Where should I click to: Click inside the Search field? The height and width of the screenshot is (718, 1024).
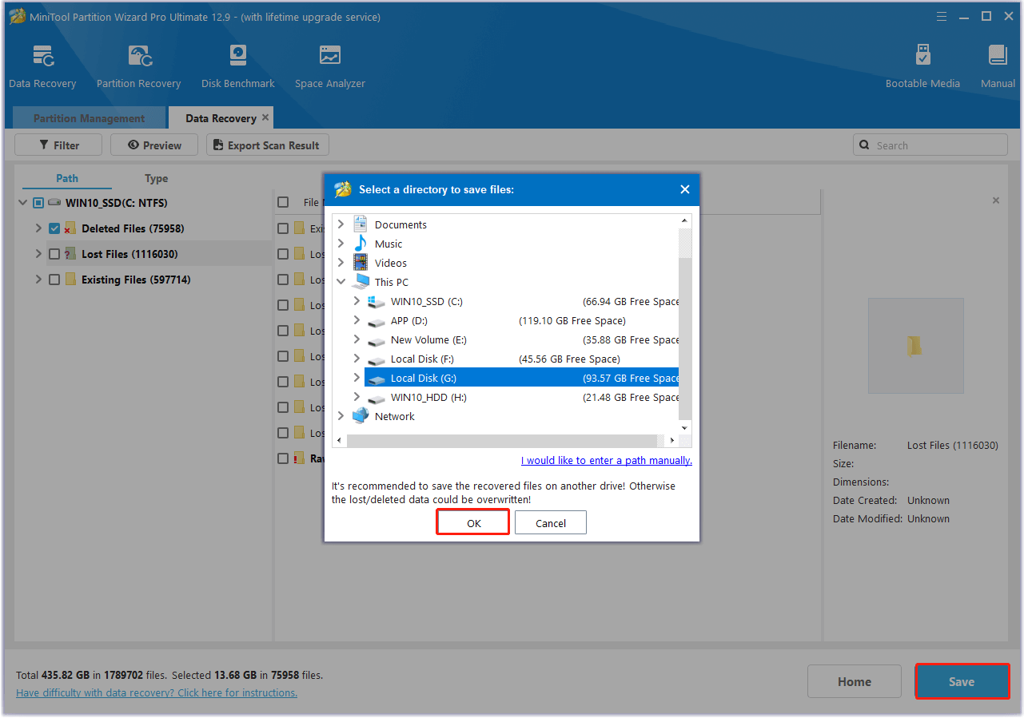click(x=930, y=145)
